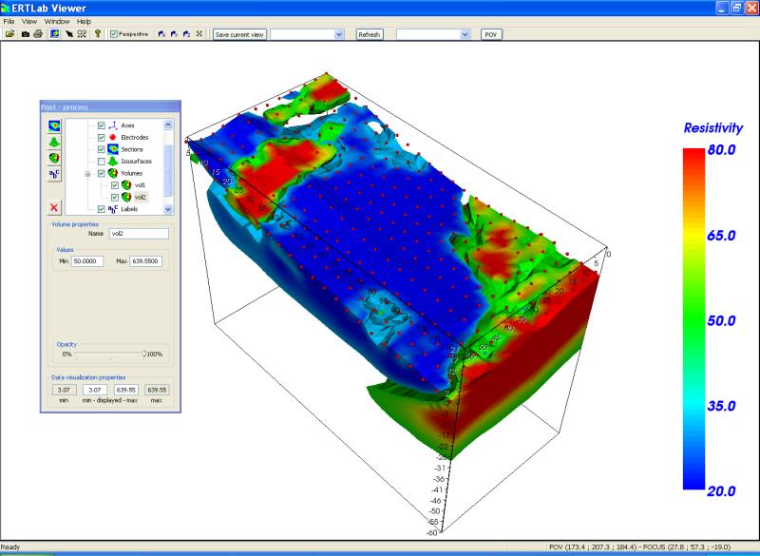Screen dimensions: 760x556
Task: Select the Isosurfaces label in the tree
Action: click(136, 161)
